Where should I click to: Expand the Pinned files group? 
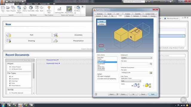point(58,60)
